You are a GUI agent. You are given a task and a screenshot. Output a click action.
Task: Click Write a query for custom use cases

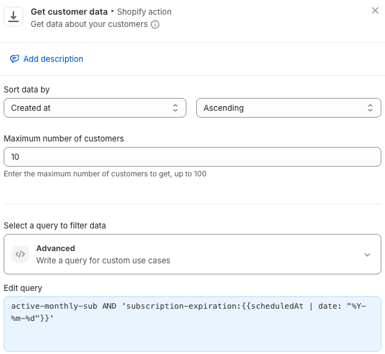[103, 260]
